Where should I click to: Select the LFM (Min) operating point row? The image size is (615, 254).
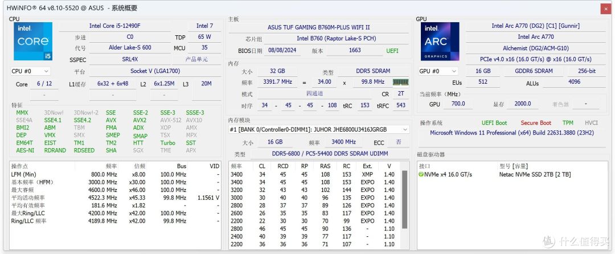[x=115, y=174]
